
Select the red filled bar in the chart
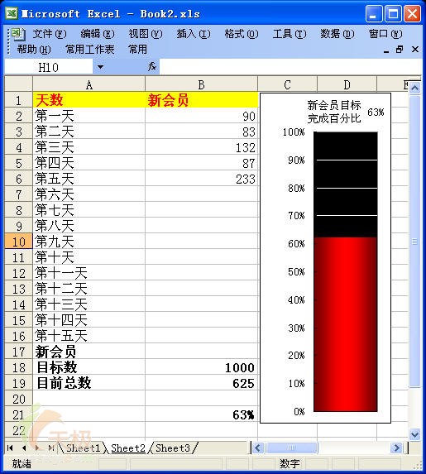[346, 324]
